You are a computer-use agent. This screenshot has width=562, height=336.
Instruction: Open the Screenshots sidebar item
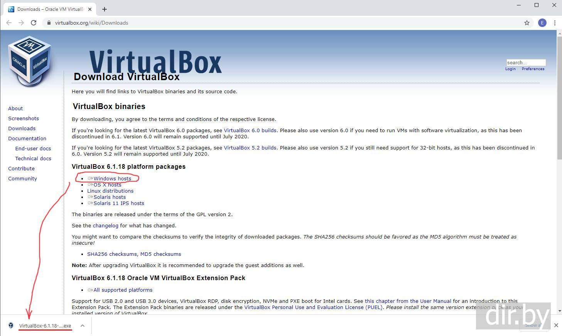click(24, 118)
